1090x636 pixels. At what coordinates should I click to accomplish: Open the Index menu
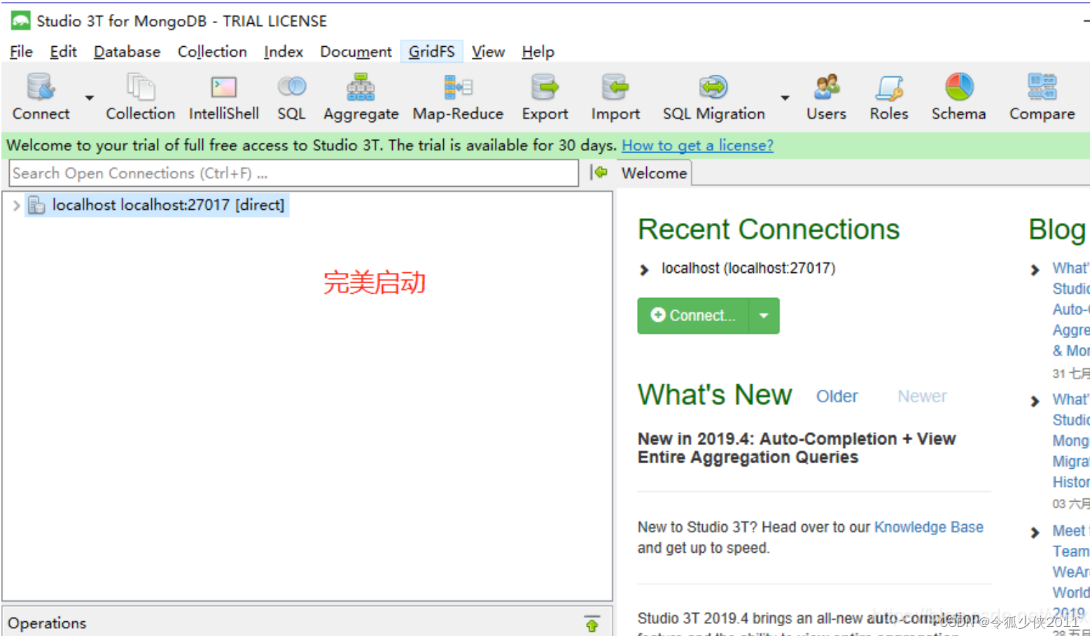point(283,52)
